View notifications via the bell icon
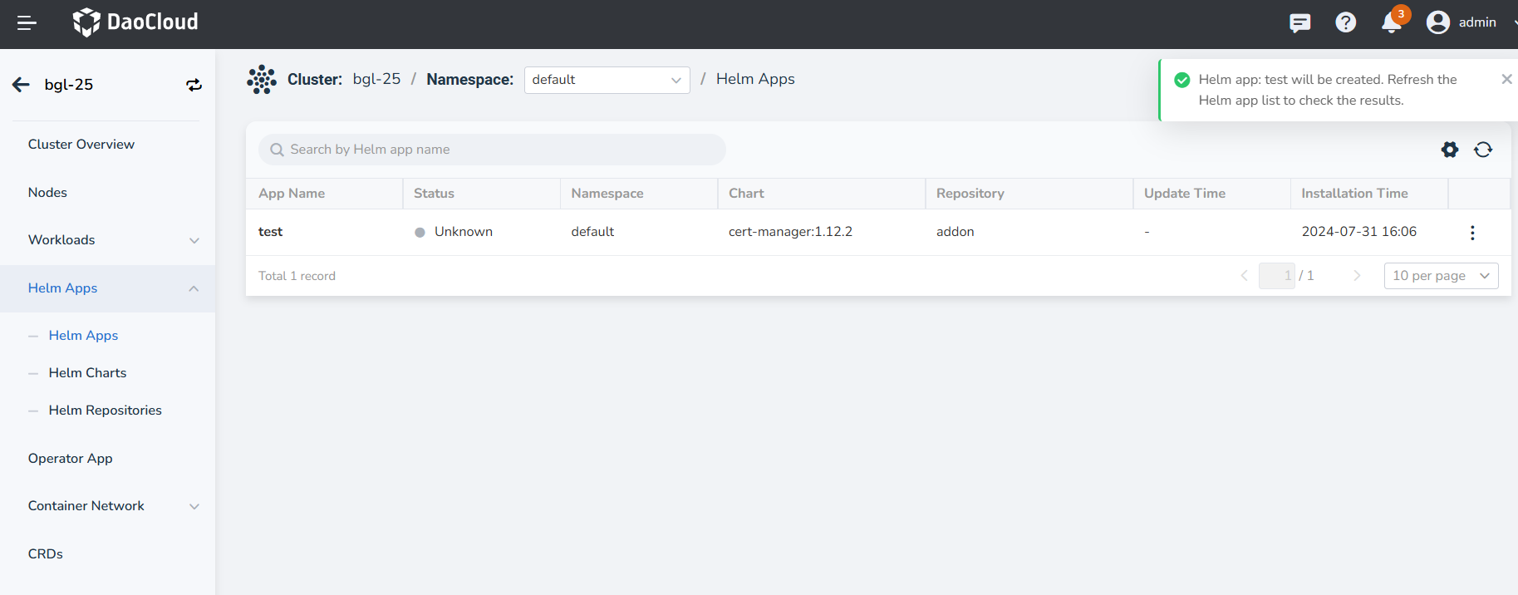The image size is (1518, 595). (x=1392, y=22)
